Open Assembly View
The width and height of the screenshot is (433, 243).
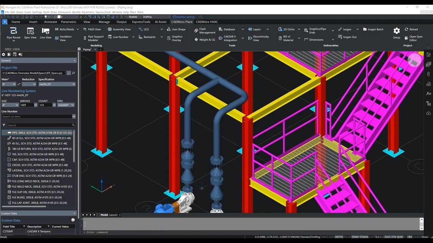[119, 29]
